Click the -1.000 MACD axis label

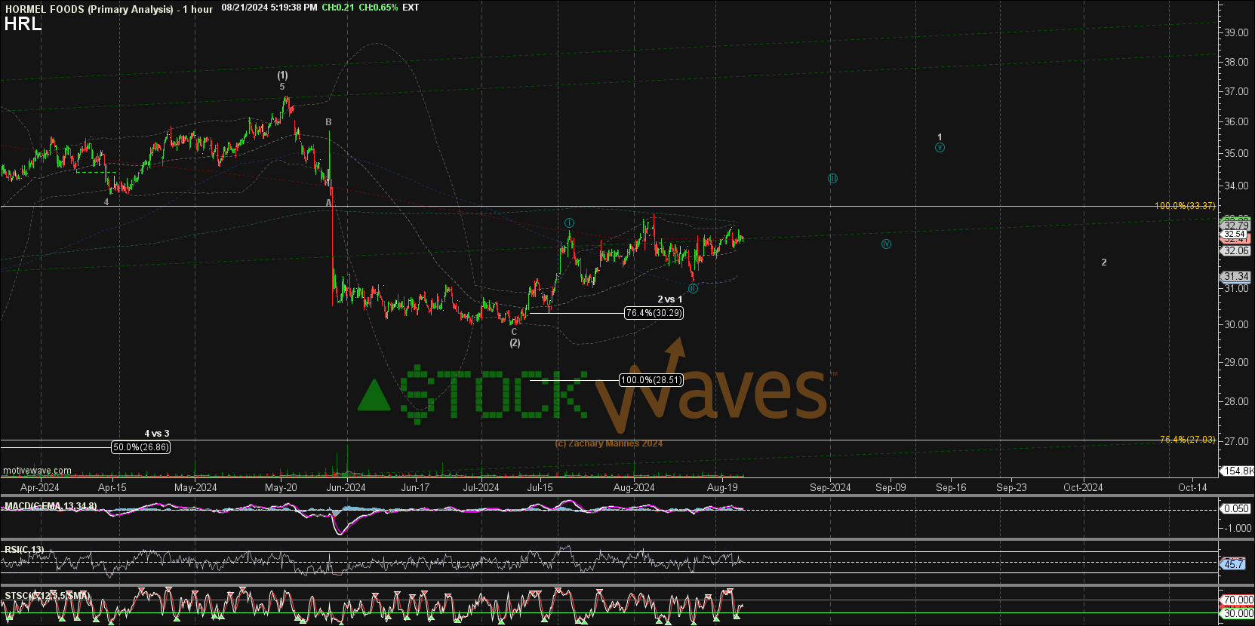pos(1238,528)
